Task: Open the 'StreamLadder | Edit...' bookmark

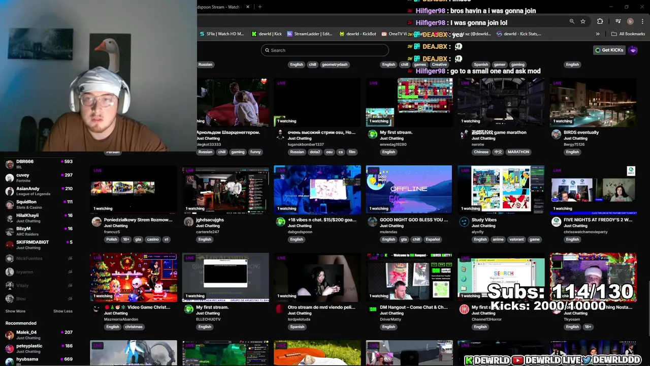Action: (x=310, y=34)
